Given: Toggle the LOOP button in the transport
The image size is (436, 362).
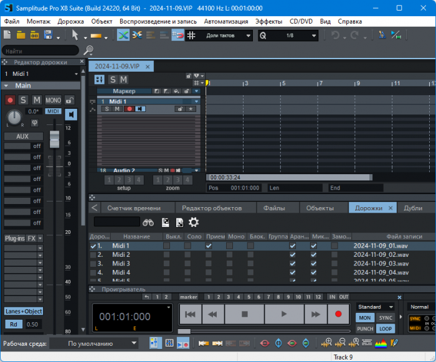Looking at the screenshot, I should click(386, 328).
